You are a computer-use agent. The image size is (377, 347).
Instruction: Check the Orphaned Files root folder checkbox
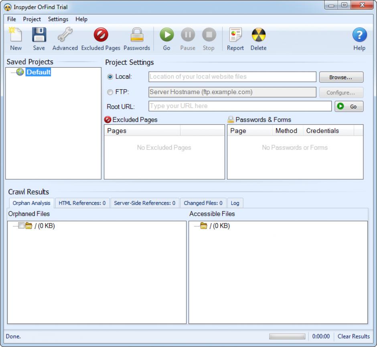[x=21, y=226]
